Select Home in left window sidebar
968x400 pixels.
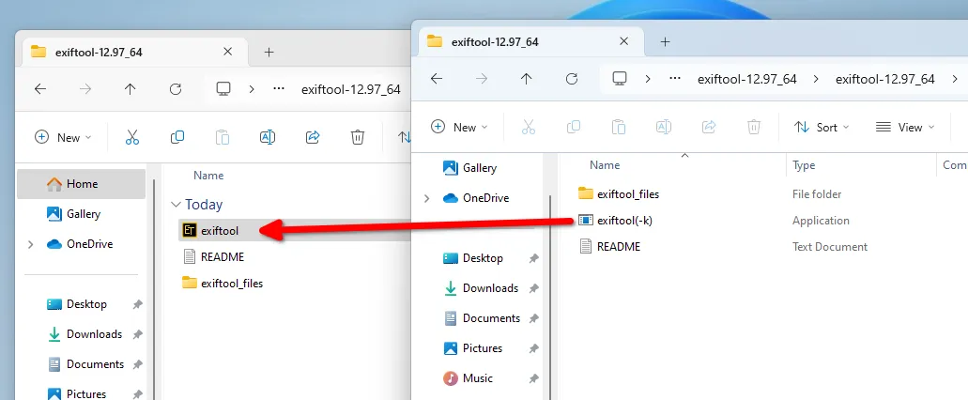point(82,184)
